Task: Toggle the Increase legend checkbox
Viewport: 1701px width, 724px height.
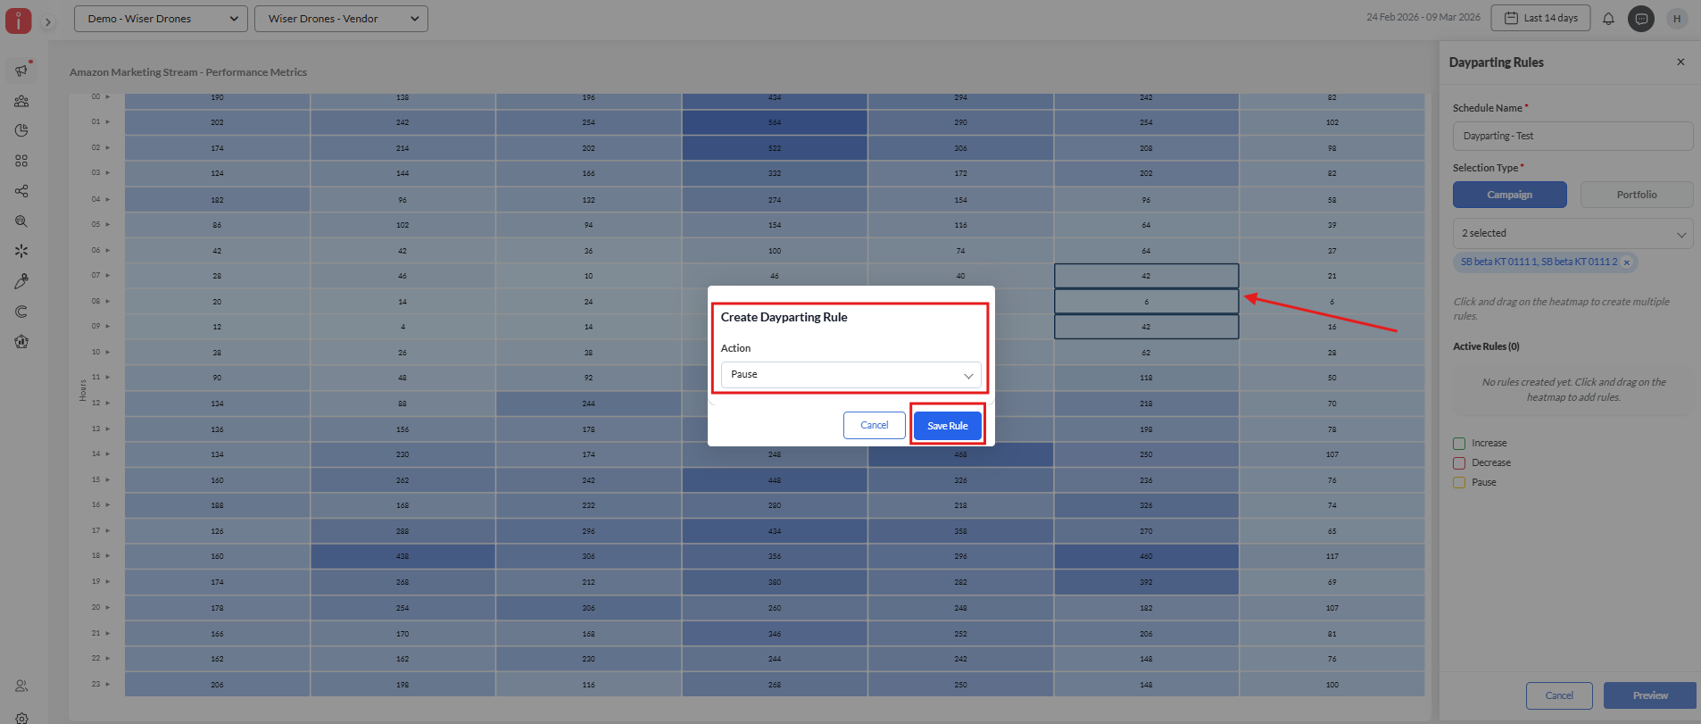Action: [1459, 444]
